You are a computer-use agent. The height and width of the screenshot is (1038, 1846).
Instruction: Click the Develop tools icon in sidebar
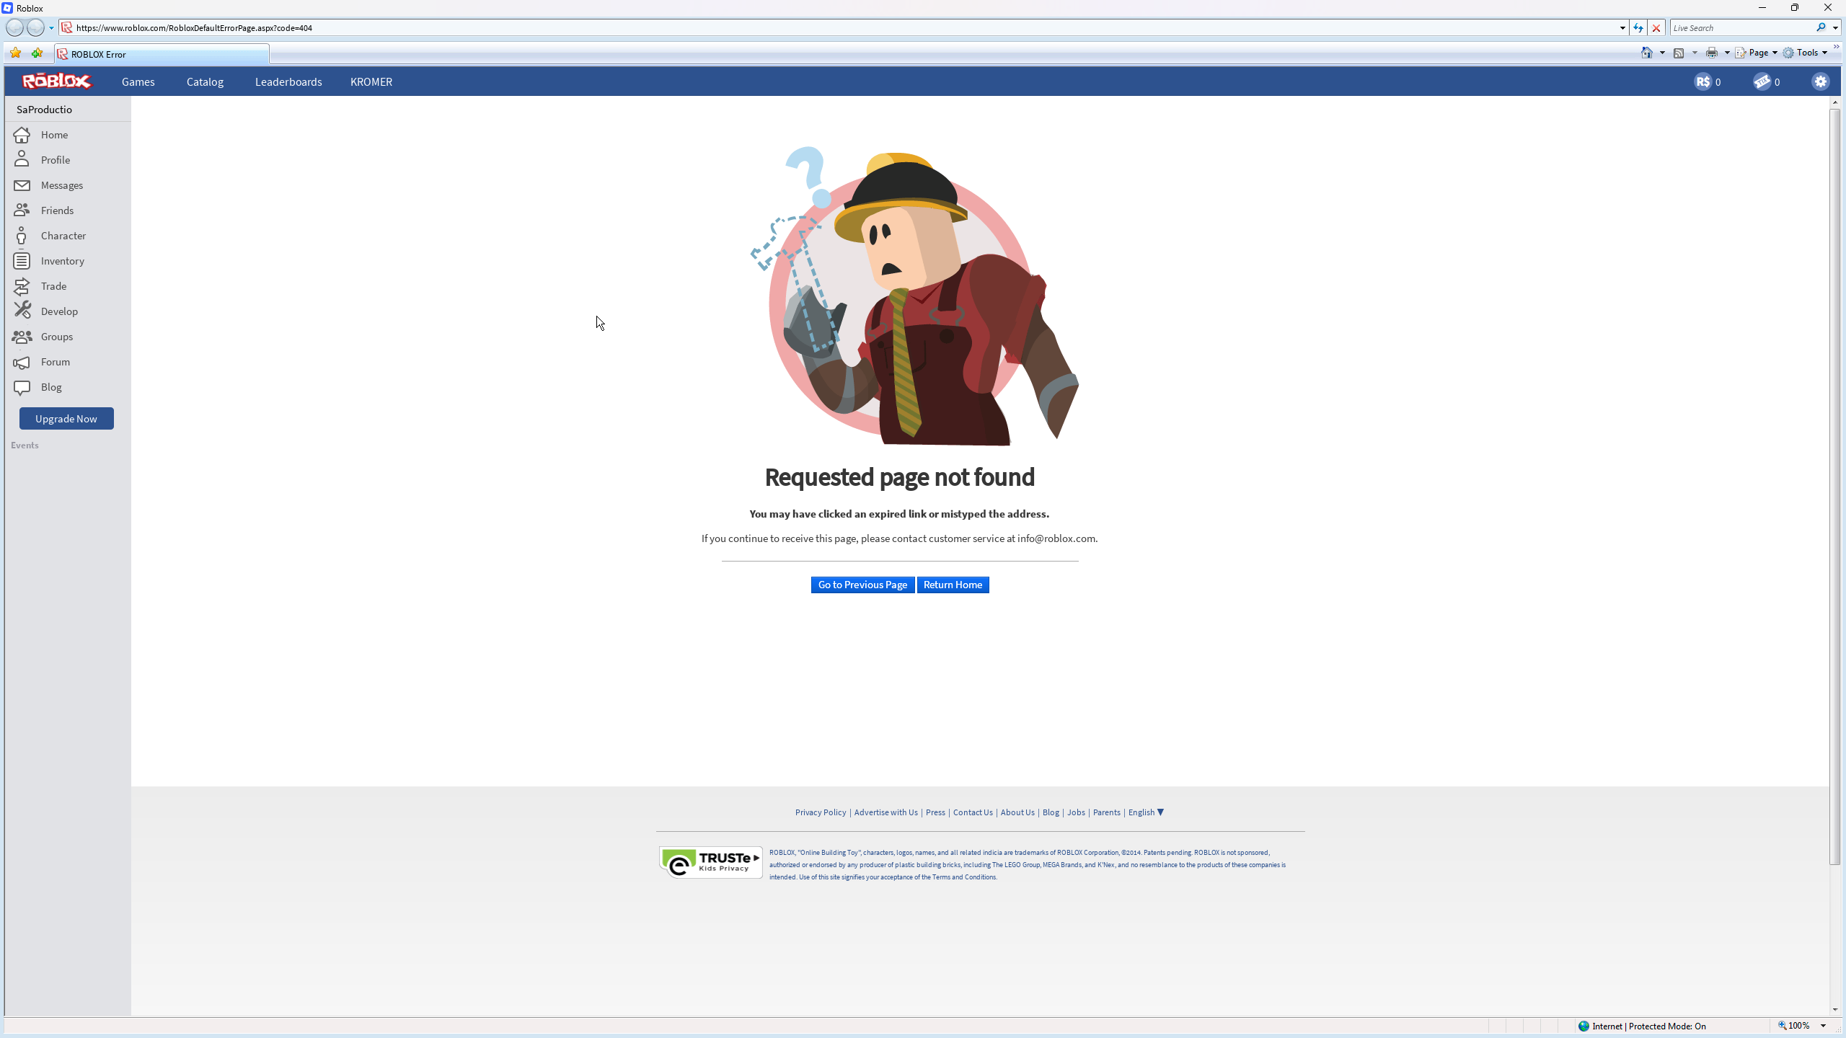pos(22,311)
